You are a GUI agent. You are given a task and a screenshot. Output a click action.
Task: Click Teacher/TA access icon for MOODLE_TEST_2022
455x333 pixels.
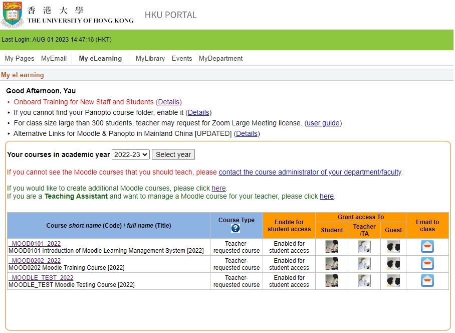click(364, 281)
